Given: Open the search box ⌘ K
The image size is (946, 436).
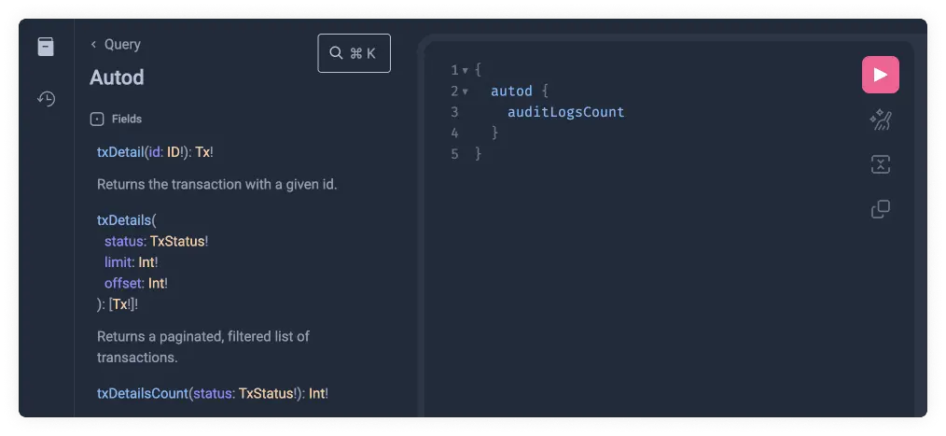Looking at the screenshot, I should (354, 53).
